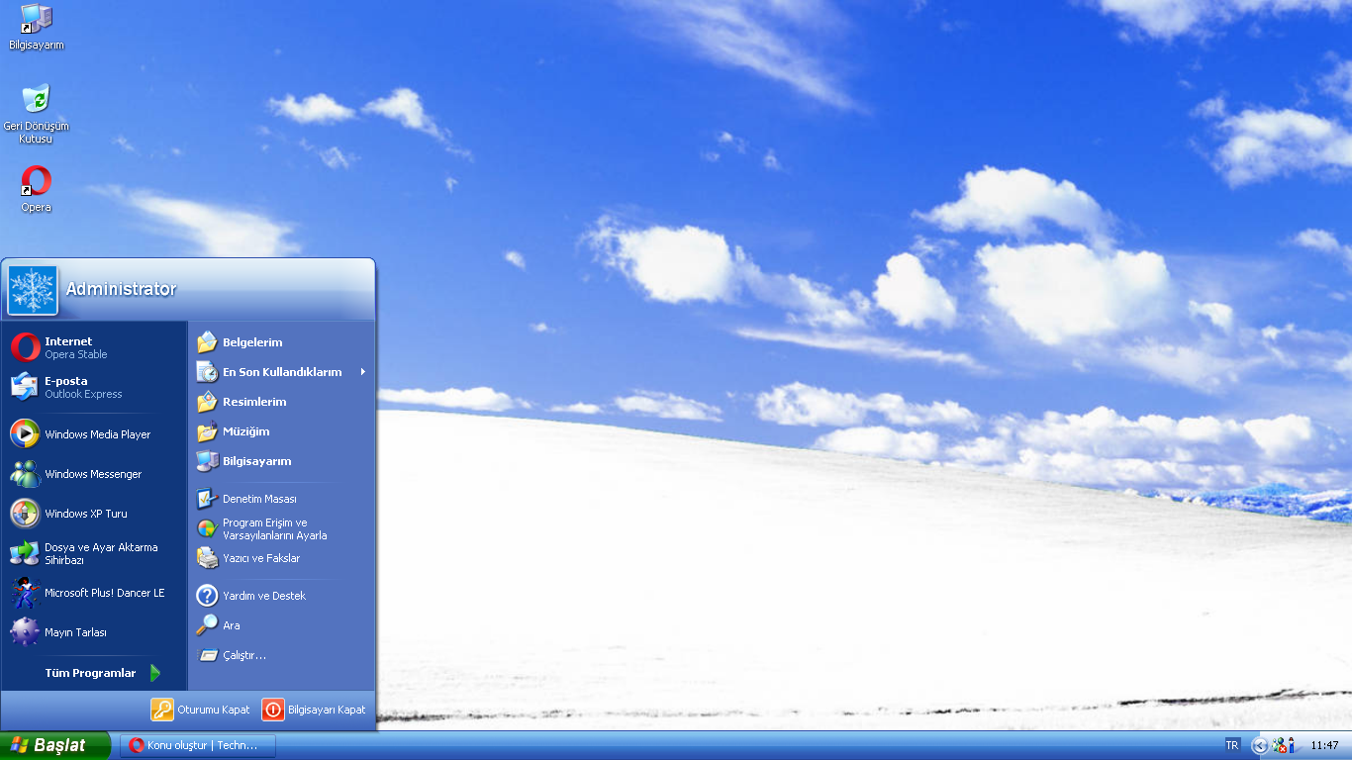Open the Çalıştır... dialog
This screenshot has height=760, width=1352.
(281, 655)
